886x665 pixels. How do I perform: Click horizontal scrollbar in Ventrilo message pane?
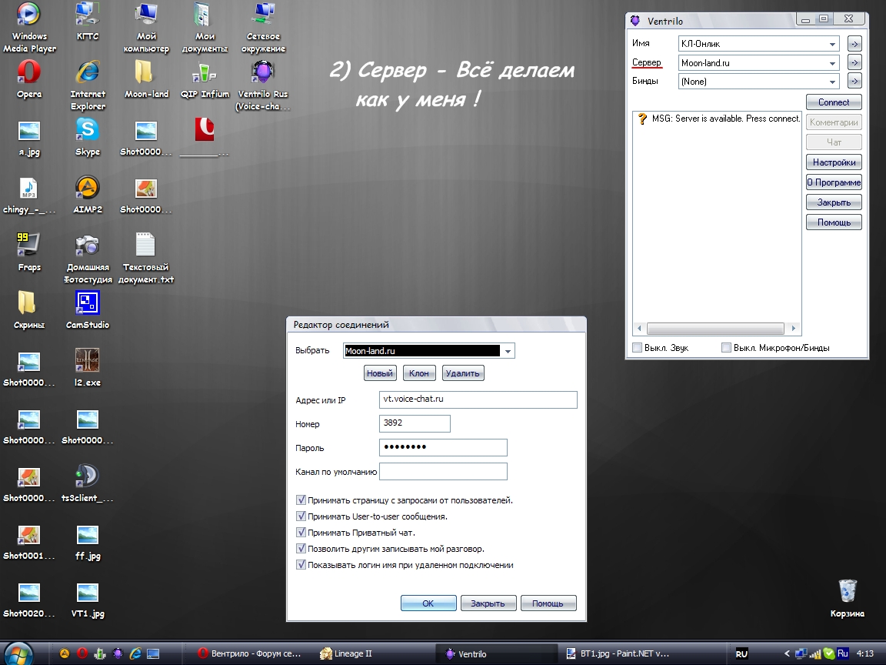[716, 329]
